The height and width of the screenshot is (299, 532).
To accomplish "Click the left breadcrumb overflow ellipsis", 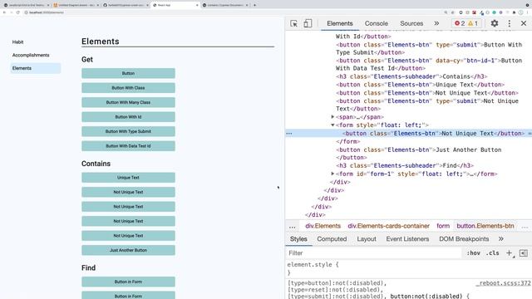I will [292, 227].
